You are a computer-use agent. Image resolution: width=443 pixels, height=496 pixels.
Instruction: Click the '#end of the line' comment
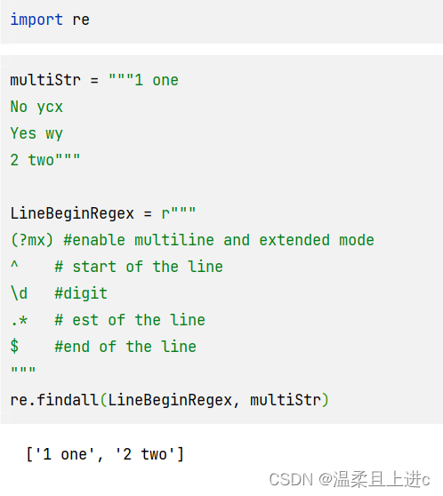coord(125,347)
